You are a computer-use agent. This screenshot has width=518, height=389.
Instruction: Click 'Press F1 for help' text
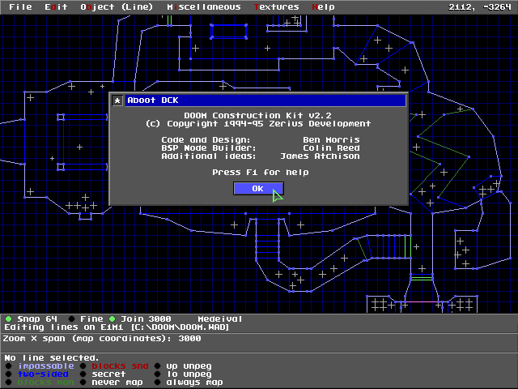tap(261, 173)
